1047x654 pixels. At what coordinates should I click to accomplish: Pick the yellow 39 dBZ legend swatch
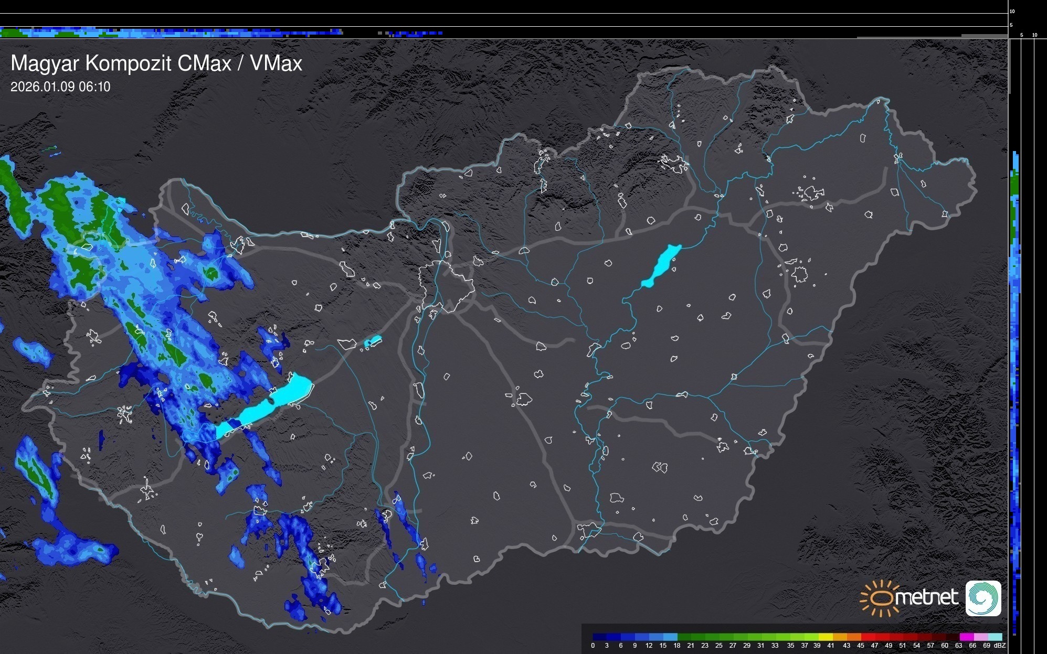[826, 637]
